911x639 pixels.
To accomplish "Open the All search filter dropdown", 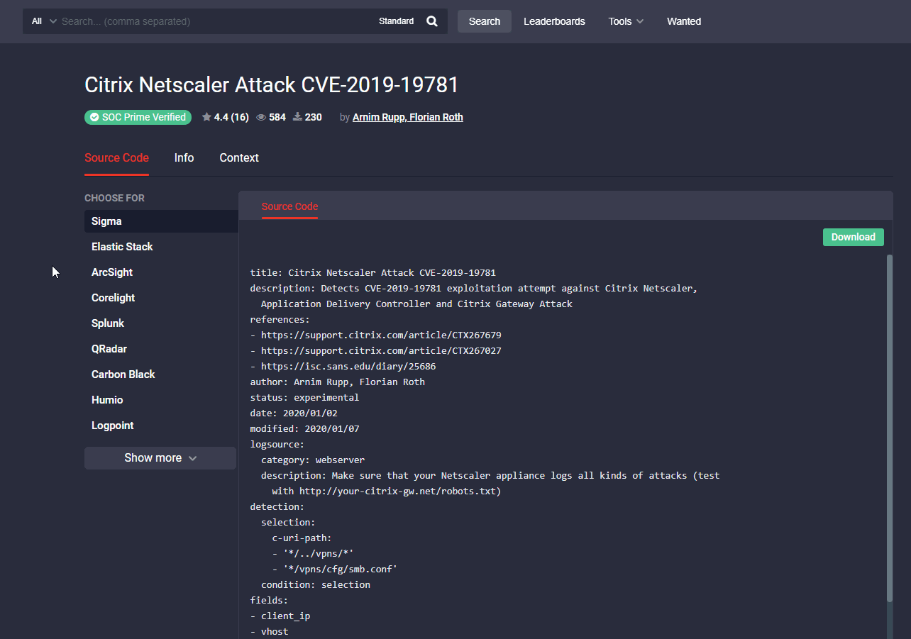I will pos(43,21).
